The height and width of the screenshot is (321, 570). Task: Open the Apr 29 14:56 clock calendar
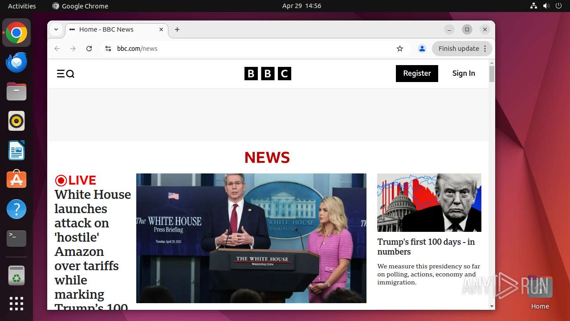click(x=301, y=6)
